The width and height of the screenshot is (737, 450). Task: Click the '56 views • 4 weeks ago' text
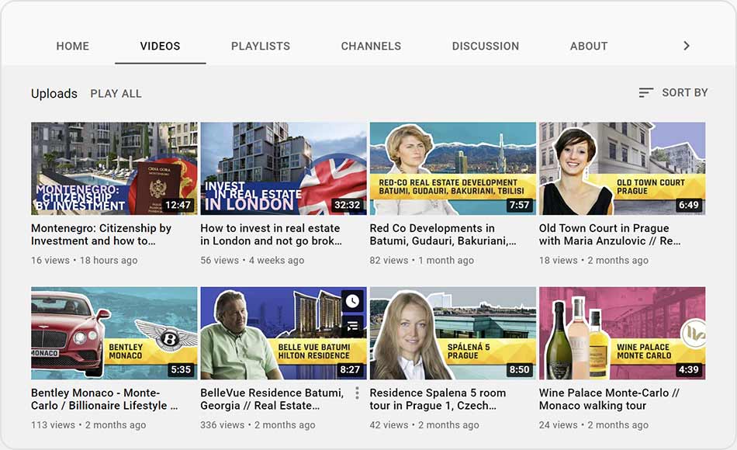point(252,260)
